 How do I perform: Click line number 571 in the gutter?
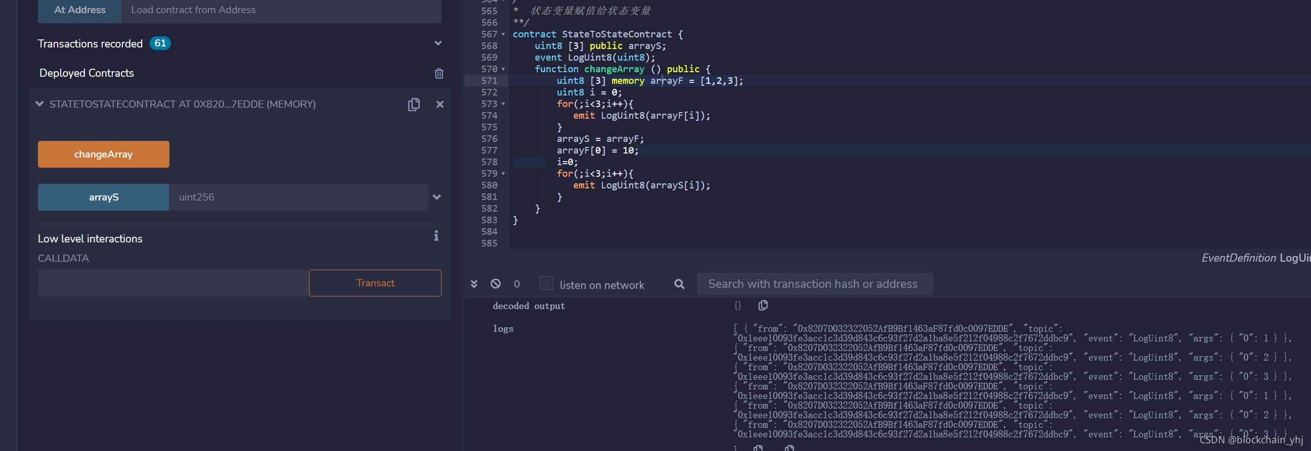tap(489, 81)
